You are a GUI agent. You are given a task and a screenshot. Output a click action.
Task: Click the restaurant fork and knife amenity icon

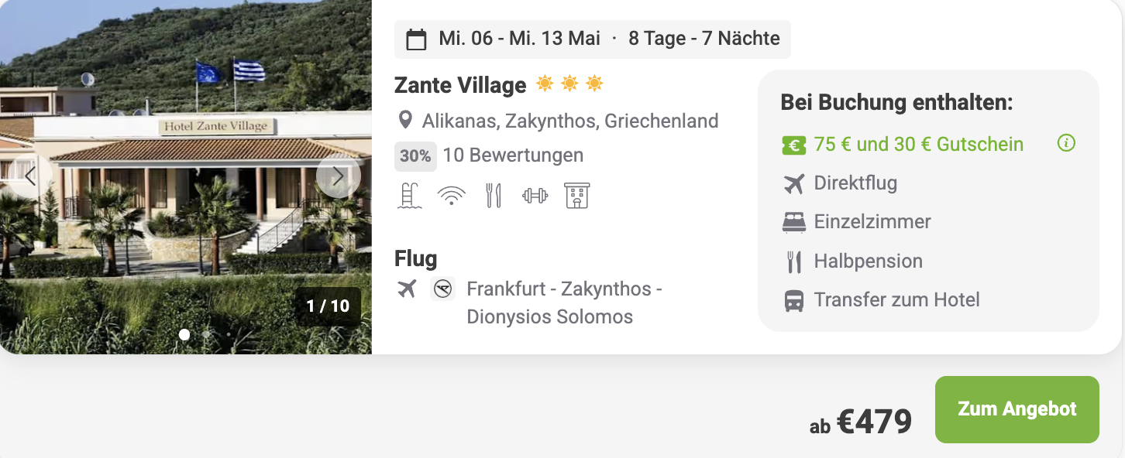[x=494, y=196]
